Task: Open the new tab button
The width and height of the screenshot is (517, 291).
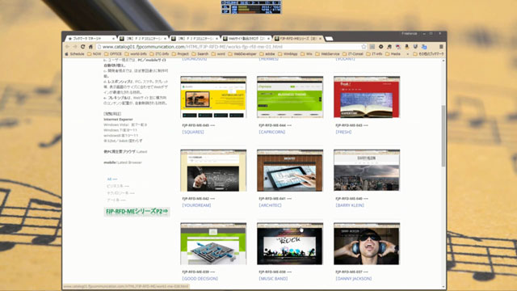Action: point(329,39)
